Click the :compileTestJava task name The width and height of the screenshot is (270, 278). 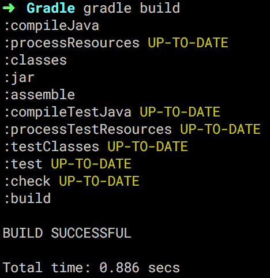tap(67, 112)
